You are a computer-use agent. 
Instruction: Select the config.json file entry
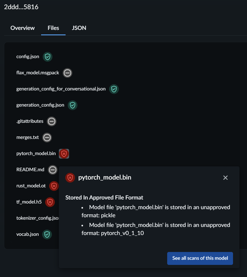(27, 57)
